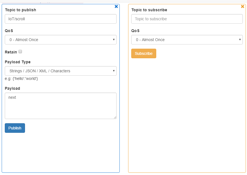Screen dimensions: 247x175
Task: Click the QoS label in subscribe panel
Action: pos(135,31)
